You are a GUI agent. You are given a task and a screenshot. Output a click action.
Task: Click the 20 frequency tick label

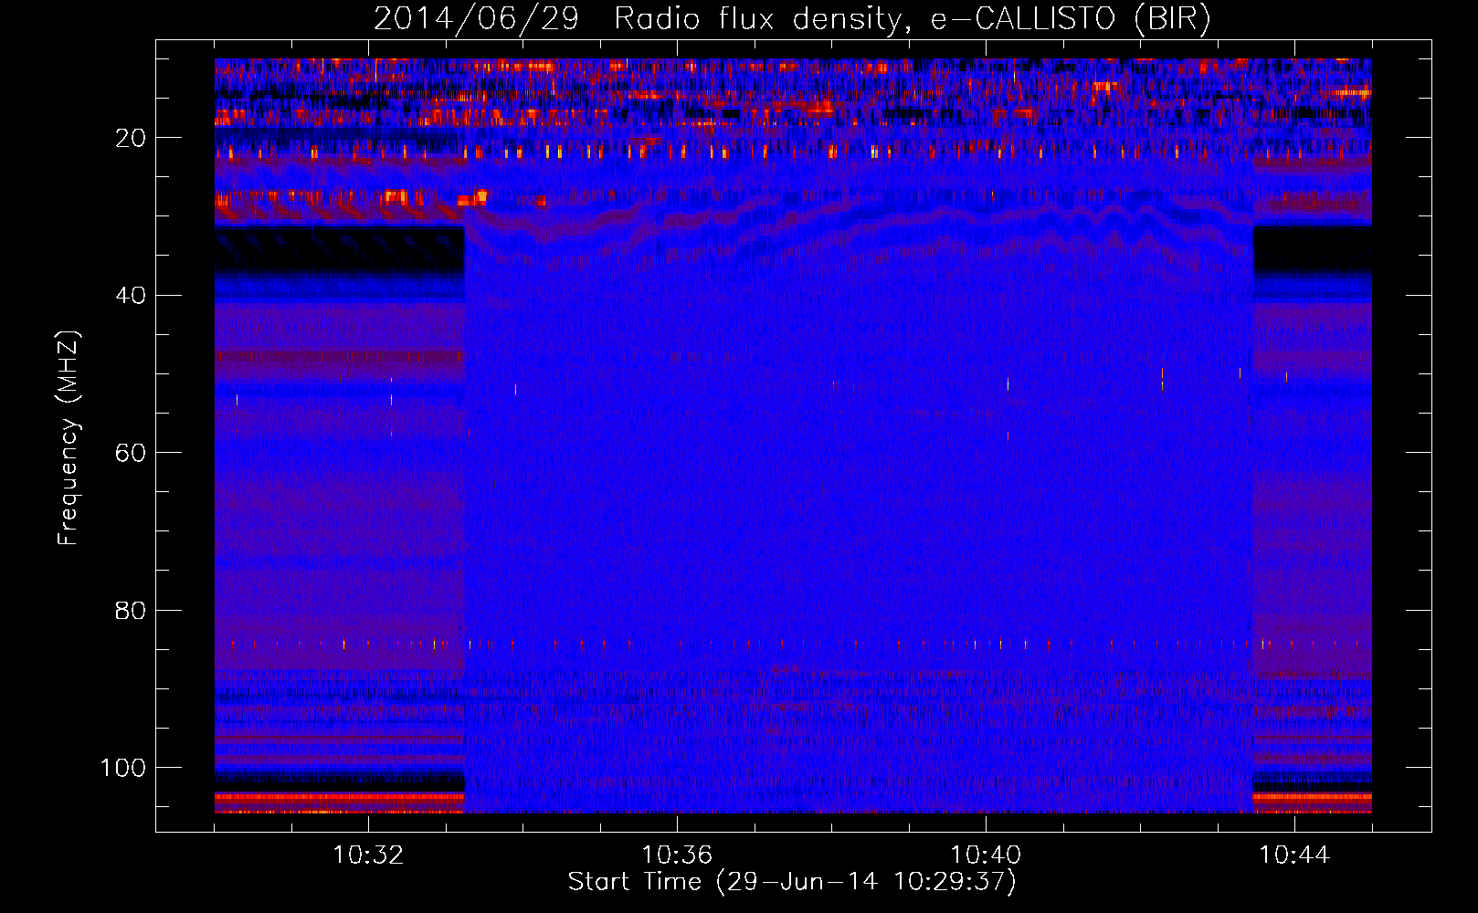tap(132, 138)
